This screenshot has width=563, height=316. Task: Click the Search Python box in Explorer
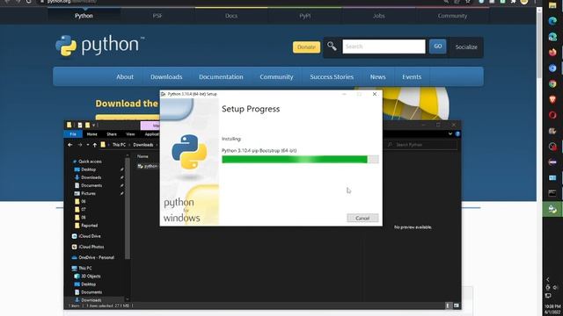pyautogui.click(x=420, y=145)
